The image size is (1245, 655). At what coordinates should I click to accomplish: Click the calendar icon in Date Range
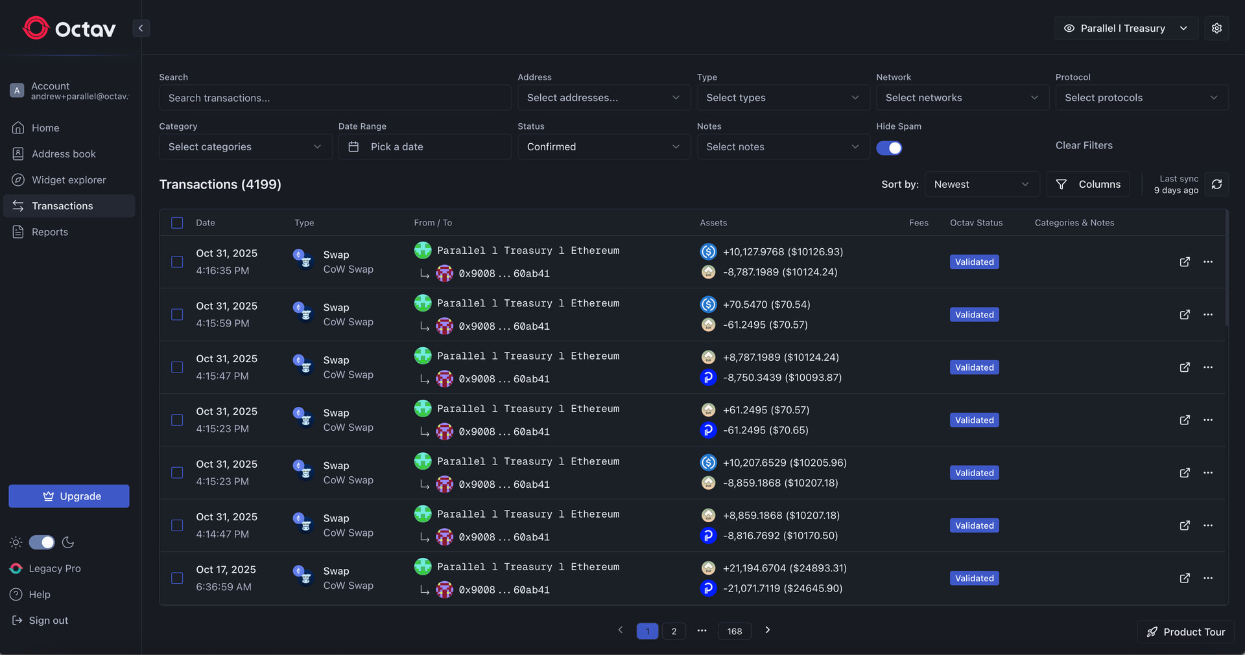(353, 147)
